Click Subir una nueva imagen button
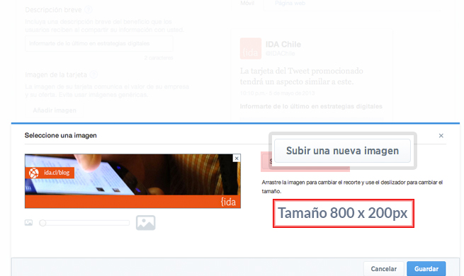 (342, 151)
